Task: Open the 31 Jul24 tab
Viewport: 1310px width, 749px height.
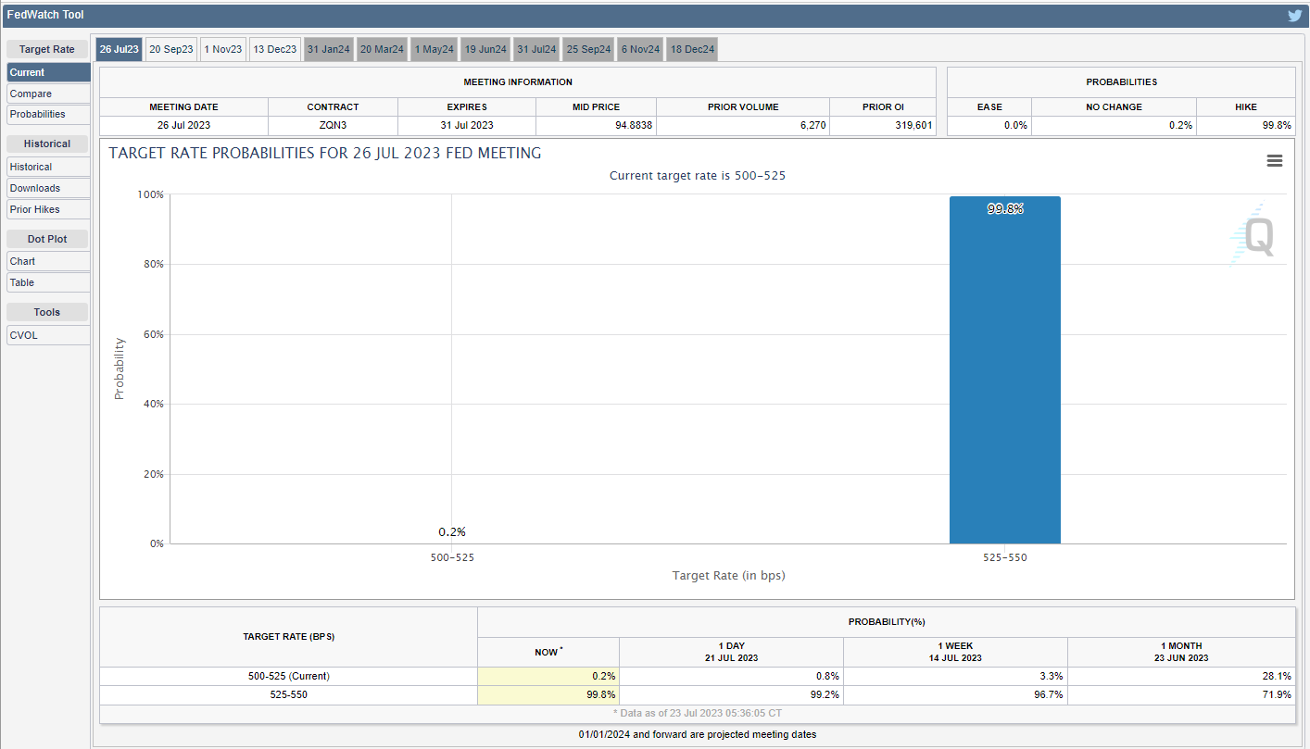Action: (x=536, y=49)
